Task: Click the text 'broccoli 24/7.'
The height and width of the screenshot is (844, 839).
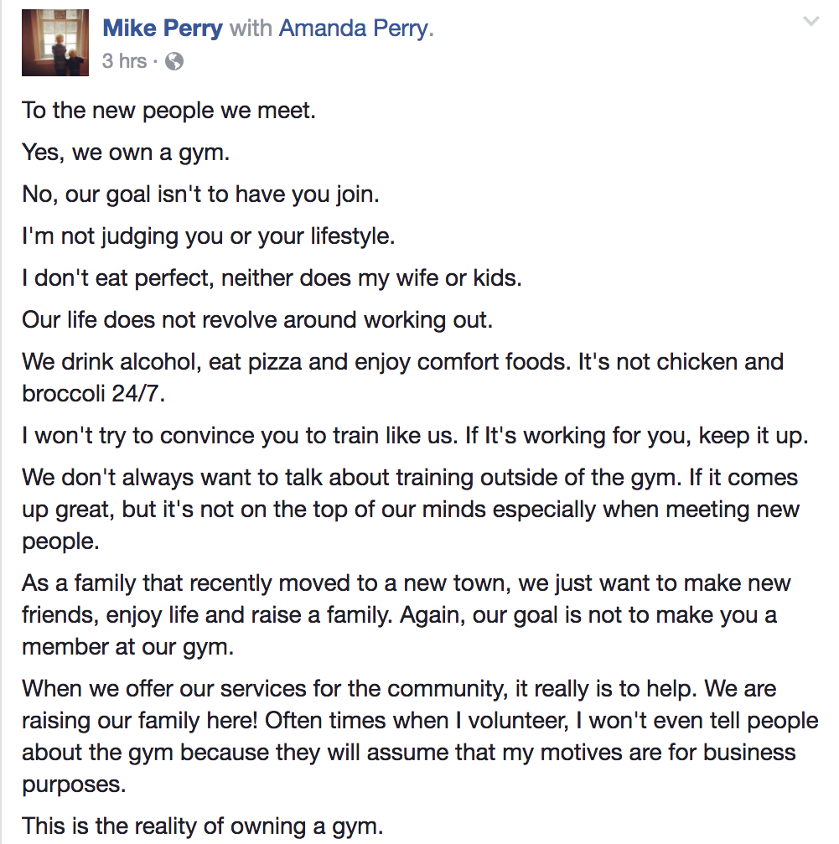Action: [x=93, y=393]
